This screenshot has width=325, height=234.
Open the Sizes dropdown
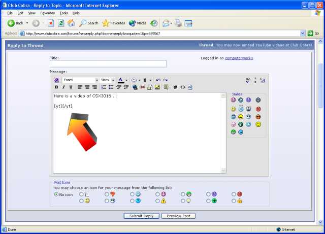click(107, 80)
